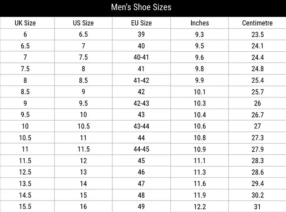Image resolution: width=286 pixels, height=212 pixels.
Task: Click the Men's Shoe Sizes title
Action: point(141,8)
